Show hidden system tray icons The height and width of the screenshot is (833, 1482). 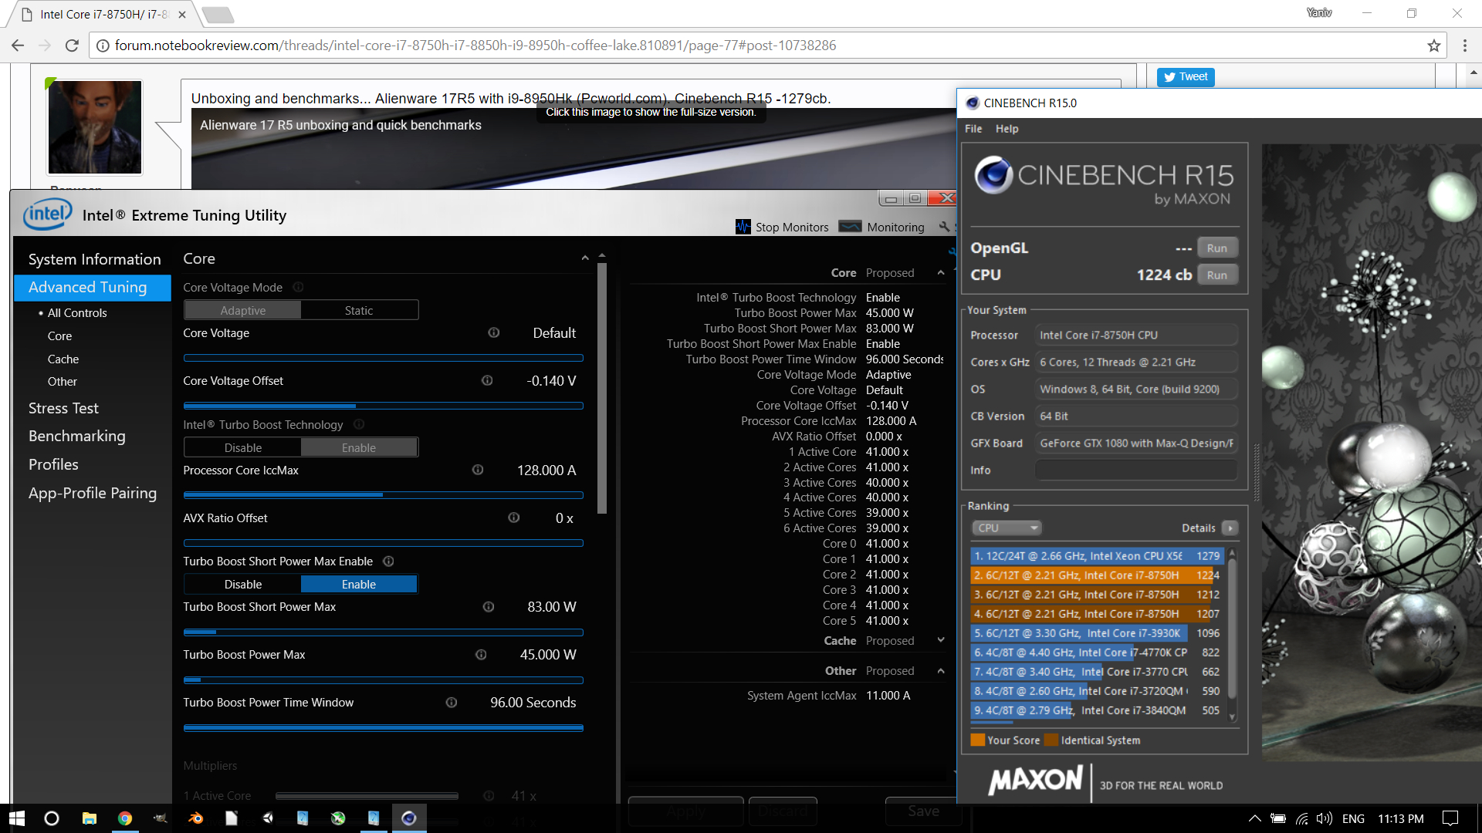tap(1254, 818)
